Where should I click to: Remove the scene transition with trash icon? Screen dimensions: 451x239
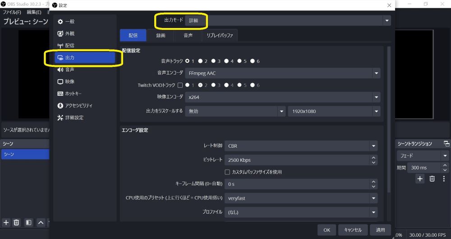point(432,179)
